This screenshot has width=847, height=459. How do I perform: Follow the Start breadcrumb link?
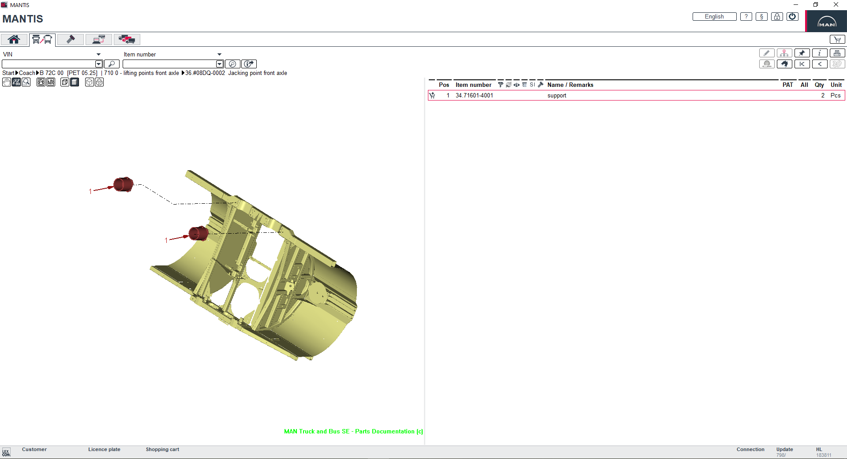(x=8, y=73)
